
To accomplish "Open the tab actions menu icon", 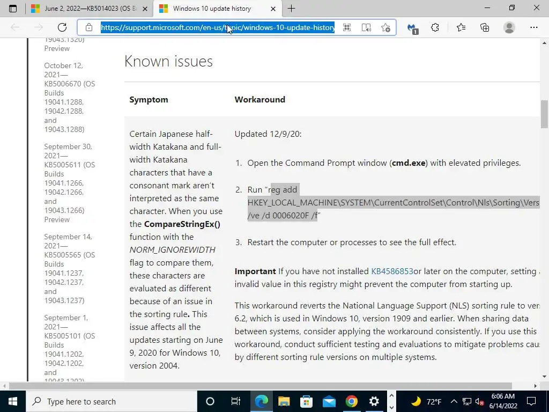I will (x=13, y=9).
